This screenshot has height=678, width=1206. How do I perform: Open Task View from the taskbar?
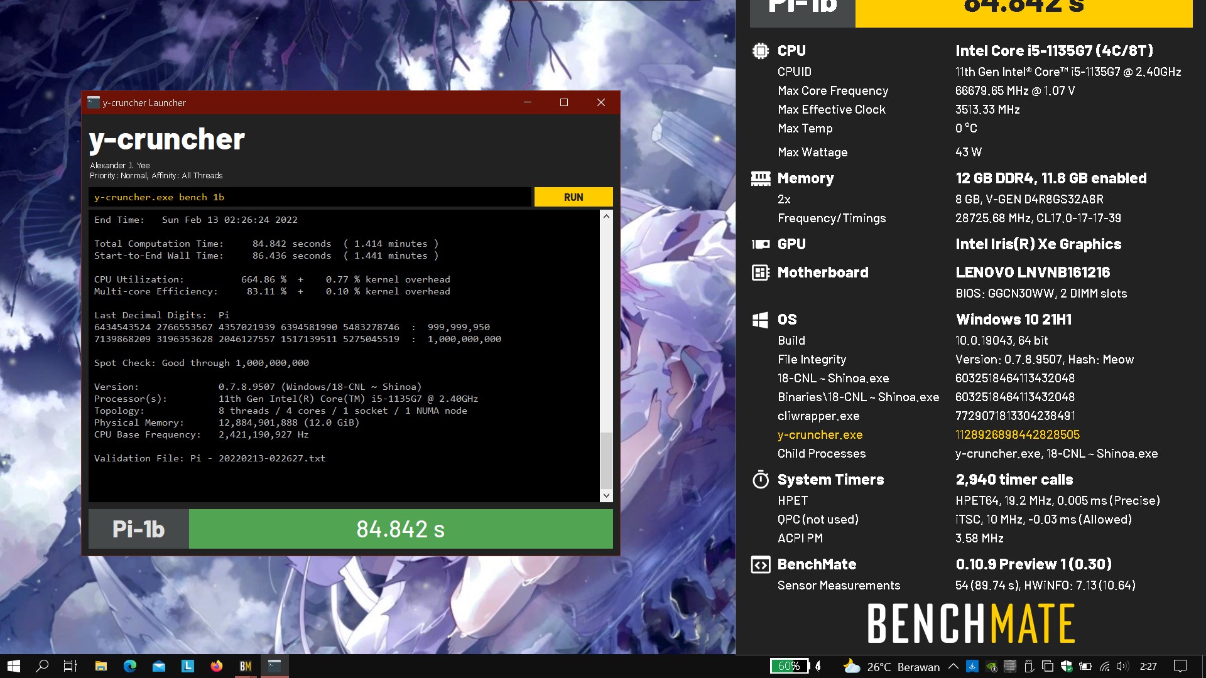[x=70, y=666]
